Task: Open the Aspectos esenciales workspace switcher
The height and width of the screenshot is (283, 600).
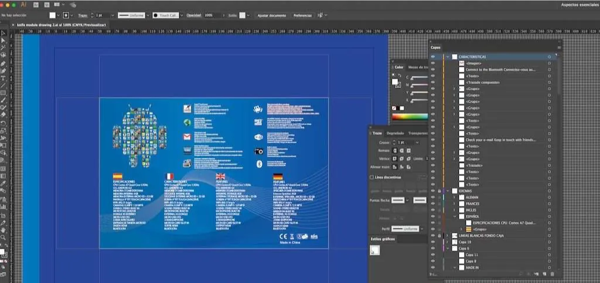Action: pyautogui.click(x=579, y=5)
